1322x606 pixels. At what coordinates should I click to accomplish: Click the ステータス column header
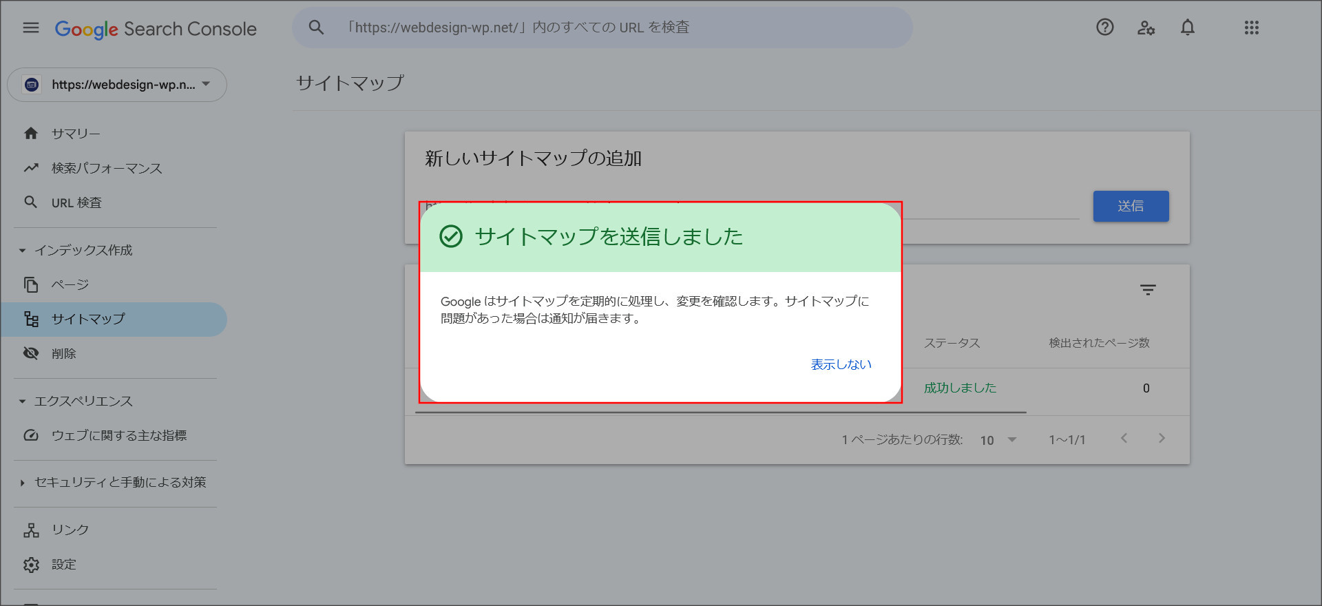point(952,343)
